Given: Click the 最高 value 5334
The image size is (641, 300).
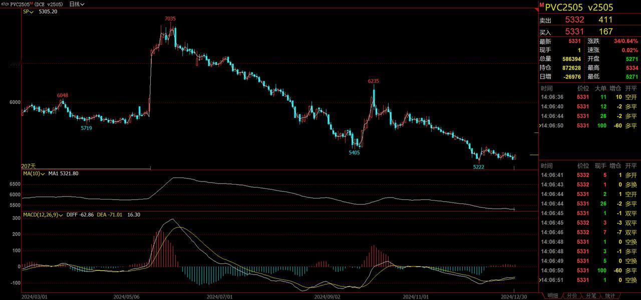Looking at the screenshot, I should coord(632,68).
